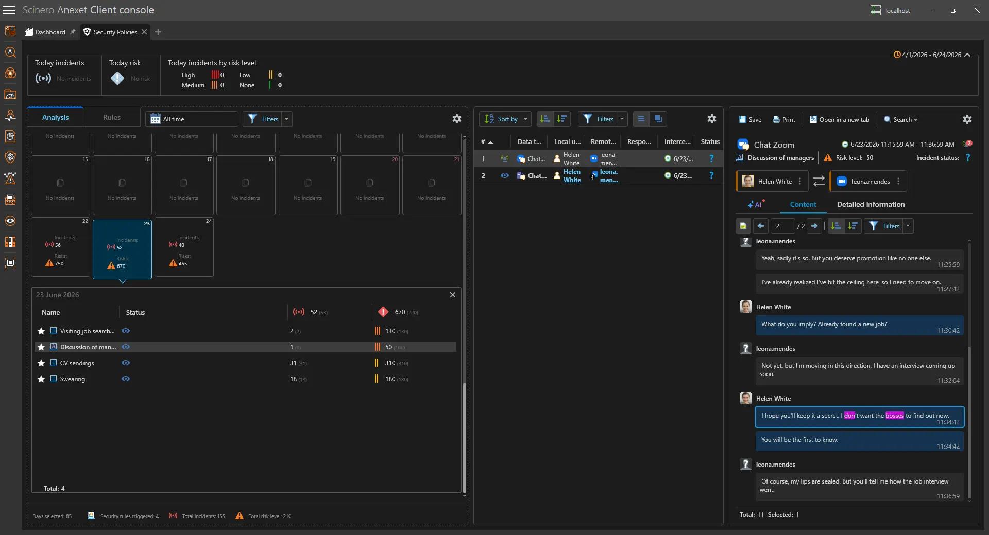This screenshot has height=535, width=989.
Task: Click Helen White link in row 2
Action: [x=572, y=176]
